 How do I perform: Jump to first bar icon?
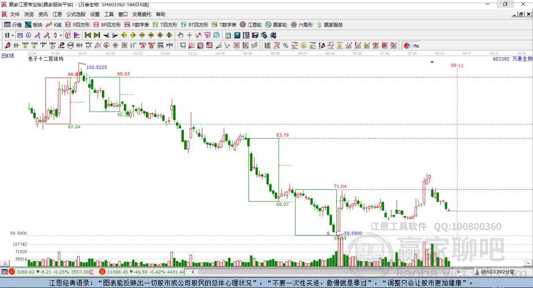(88, 35)
